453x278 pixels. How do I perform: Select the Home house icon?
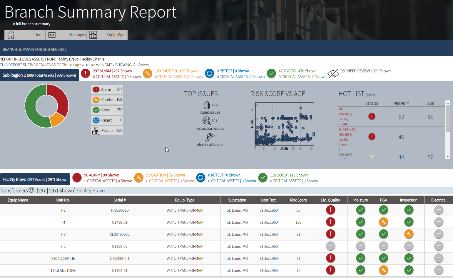[x=11, y=35]
